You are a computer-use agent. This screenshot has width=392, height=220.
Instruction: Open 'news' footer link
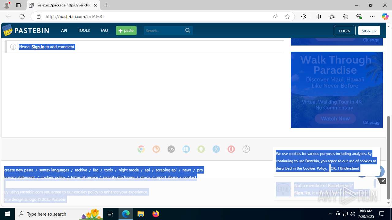pyautogui.click(x=187, y=170)
